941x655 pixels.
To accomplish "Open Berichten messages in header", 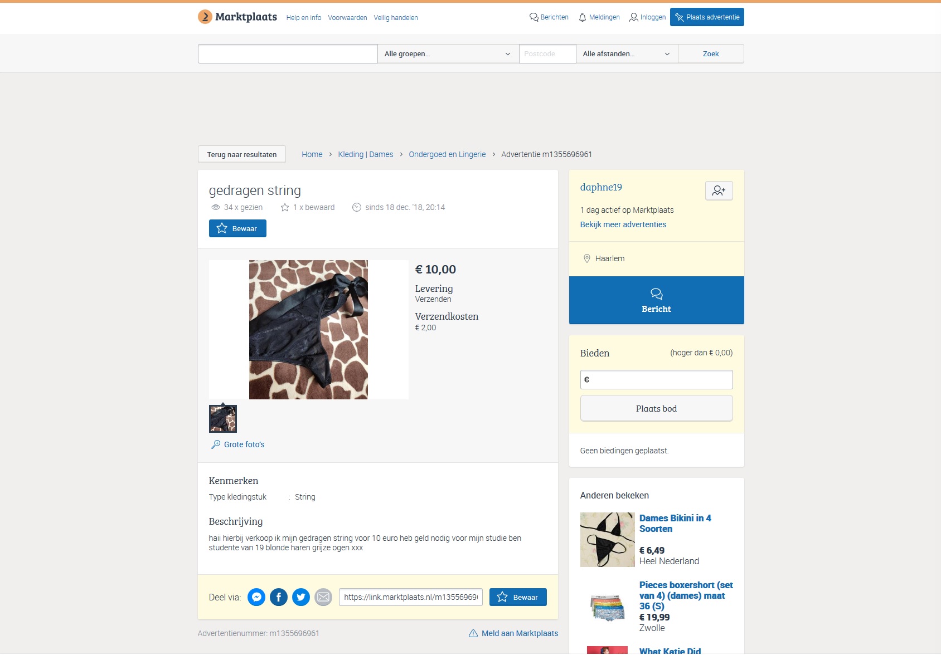I will click(x=549, y=17).
